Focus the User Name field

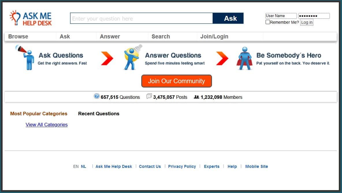pyautogui.click(x=281, y=16)
